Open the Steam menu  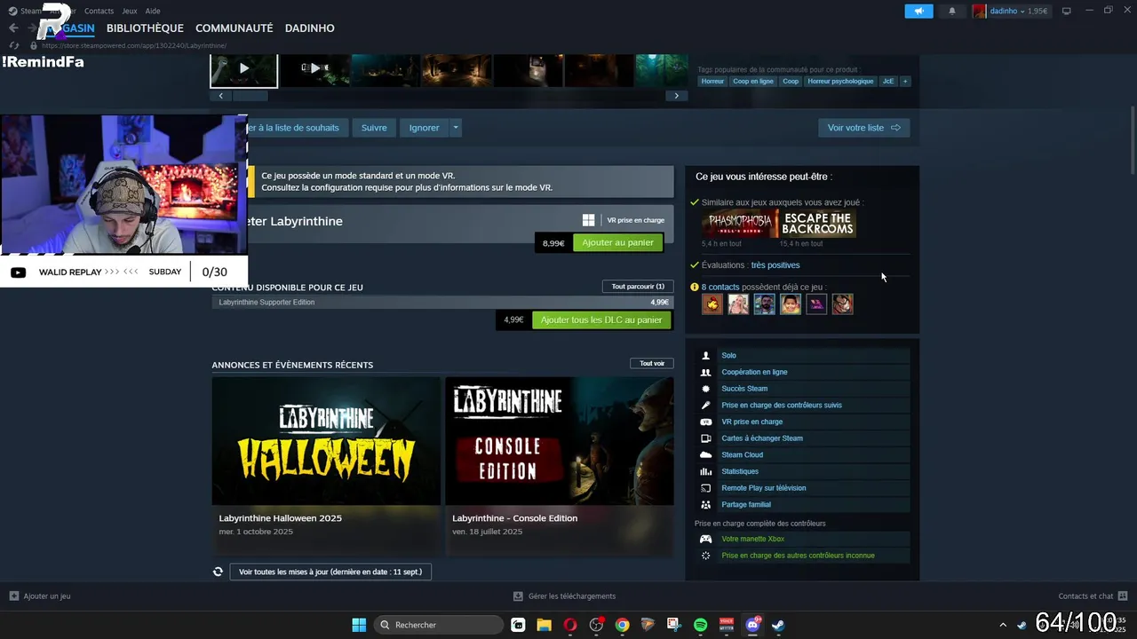[31, 11]
